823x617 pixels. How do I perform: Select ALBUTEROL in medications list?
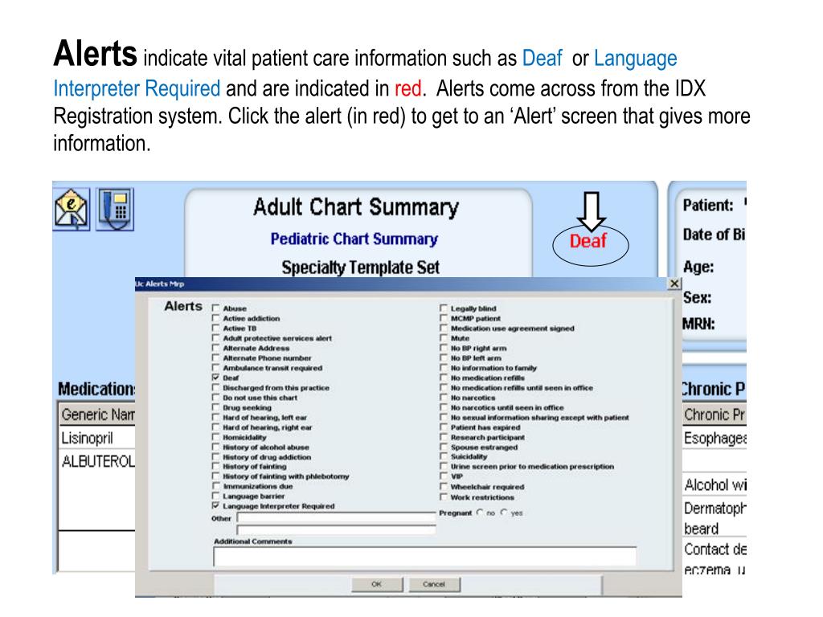coord(97,461)
